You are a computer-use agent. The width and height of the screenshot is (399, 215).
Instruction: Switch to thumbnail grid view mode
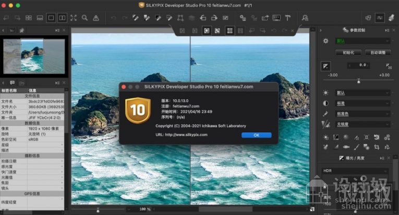[29, 18]
